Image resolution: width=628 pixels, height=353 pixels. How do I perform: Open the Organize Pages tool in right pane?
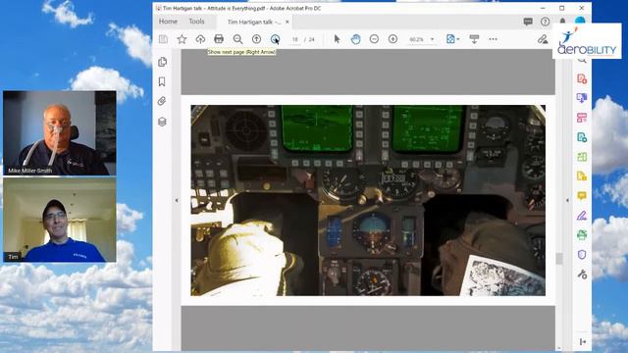[582, 157]
